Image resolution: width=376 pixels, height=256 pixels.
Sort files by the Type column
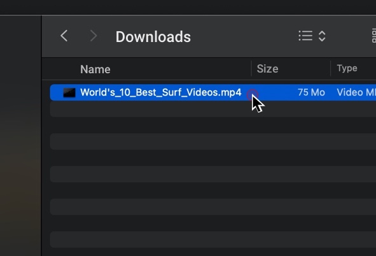coord(347,68)
